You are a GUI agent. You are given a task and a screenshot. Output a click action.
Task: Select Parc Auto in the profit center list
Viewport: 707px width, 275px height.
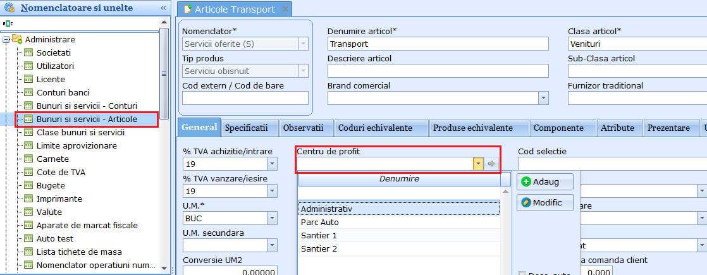pyautogui.click(x=320, y=222)
